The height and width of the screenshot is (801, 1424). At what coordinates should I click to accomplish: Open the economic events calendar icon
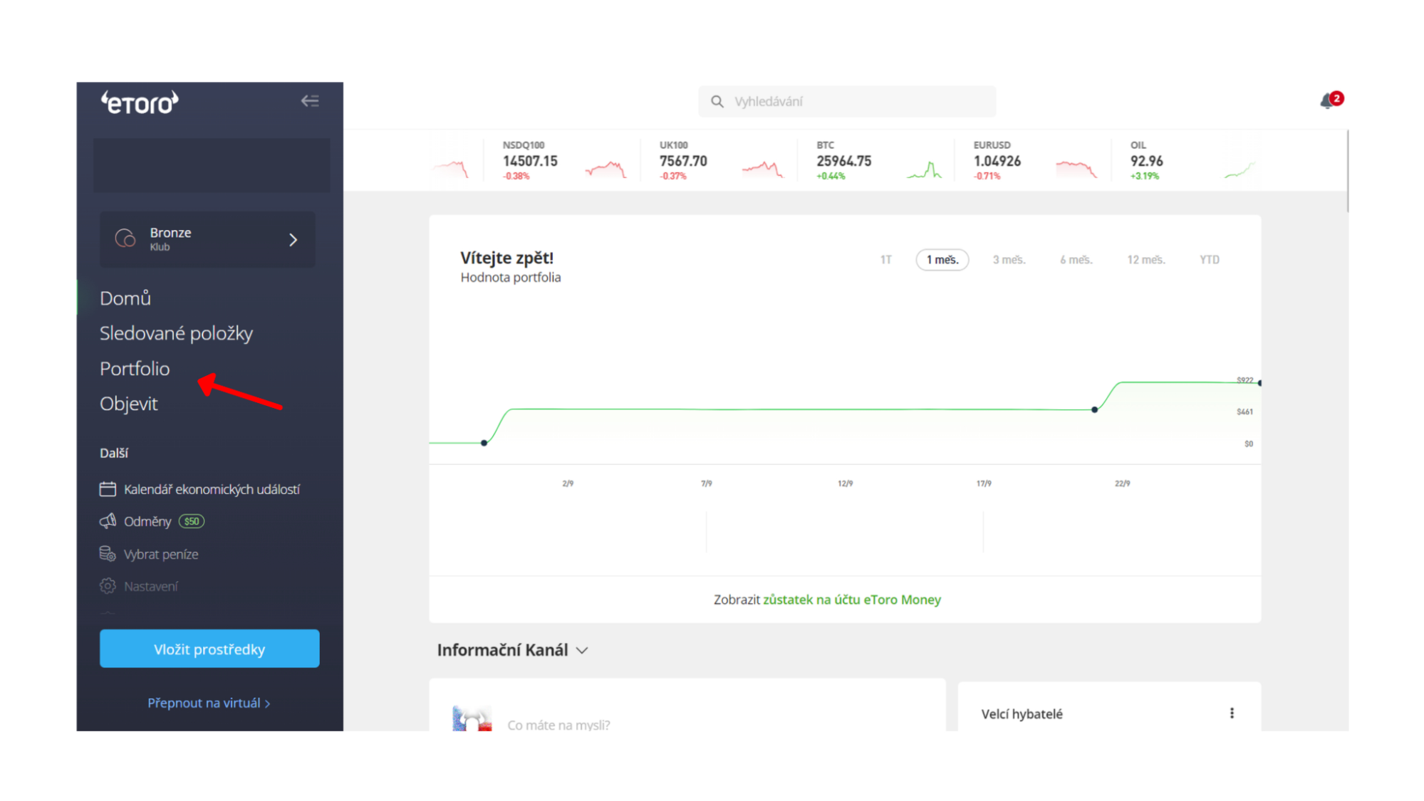(108, 488)
